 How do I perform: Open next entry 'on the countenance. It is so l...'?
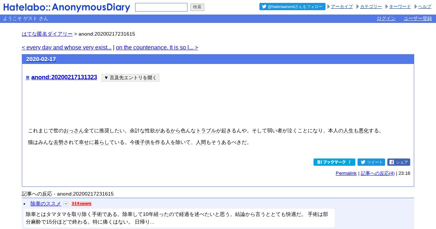157,47
